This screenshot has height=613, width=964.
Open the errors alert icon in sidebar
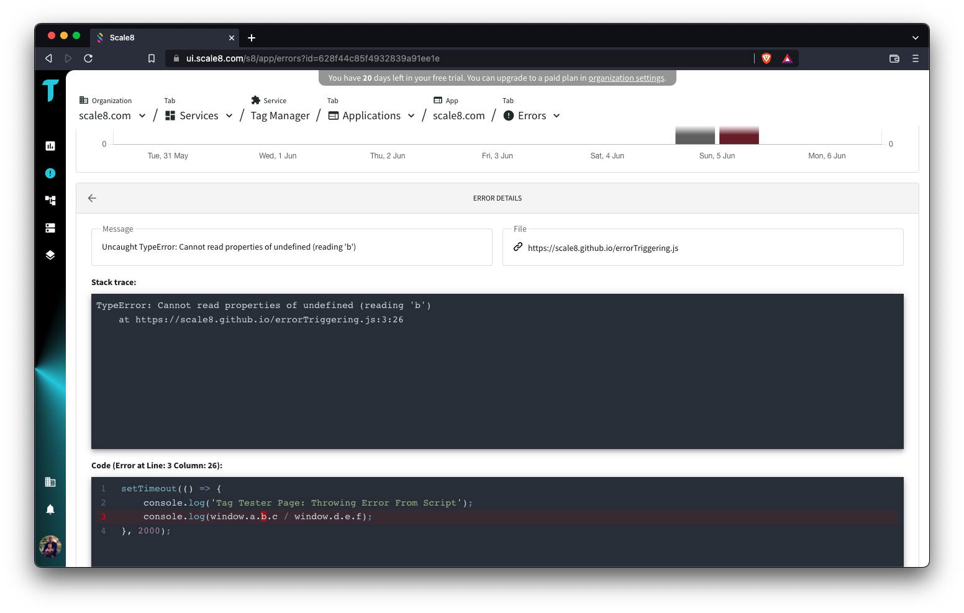coord(50,173)
